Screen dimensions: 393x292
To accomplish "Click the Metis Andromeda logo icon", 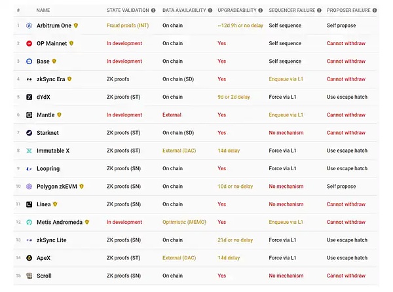I will pyautogui.click(x=29, y=223).
